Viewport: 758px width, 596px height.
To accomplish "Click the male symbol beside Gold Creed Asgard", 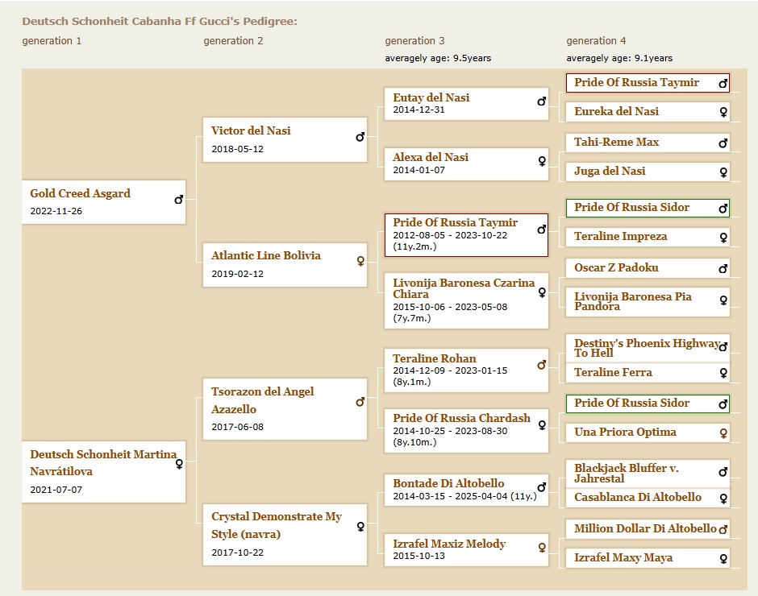I will (178, 199).
